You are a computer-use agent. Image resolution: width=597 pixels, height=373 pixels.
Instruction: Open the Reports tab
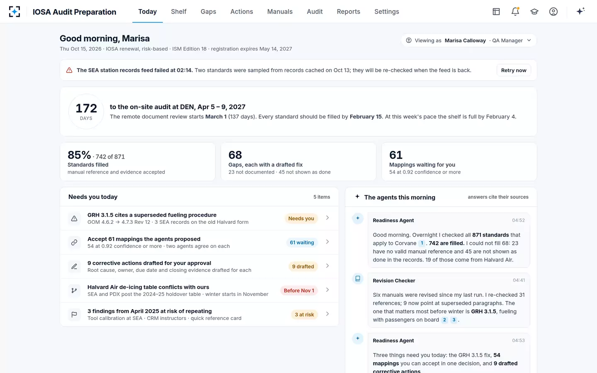348,12
